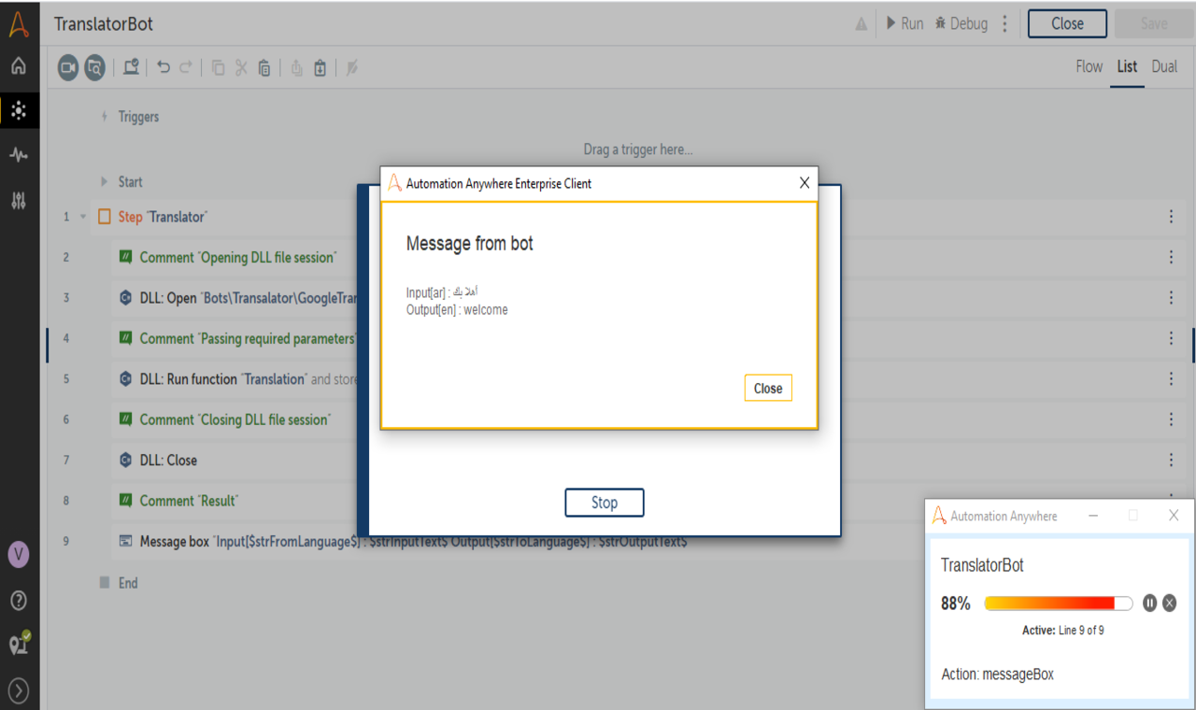Open the options menu for line 6 comment row

(x=1171, y=419)
